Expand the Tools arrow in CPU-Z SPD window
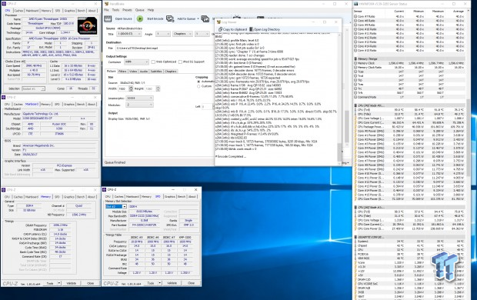Screen dimensions: 477x300 (x=159, y=283)
